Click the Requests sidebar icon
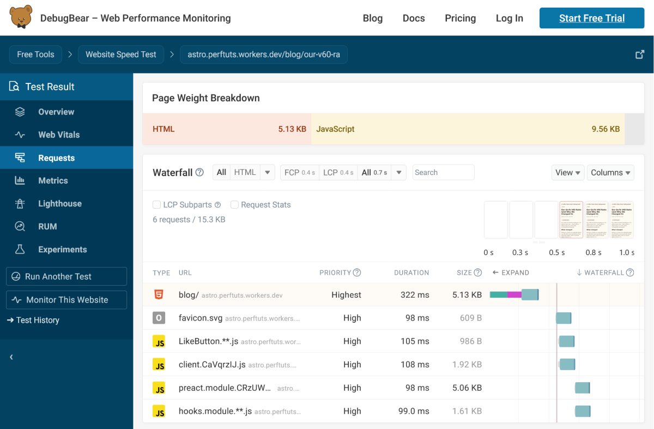 tap(20, 158)
